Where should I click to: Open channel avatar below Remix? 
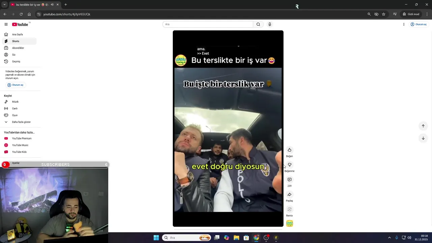click(x=289, y=223)
